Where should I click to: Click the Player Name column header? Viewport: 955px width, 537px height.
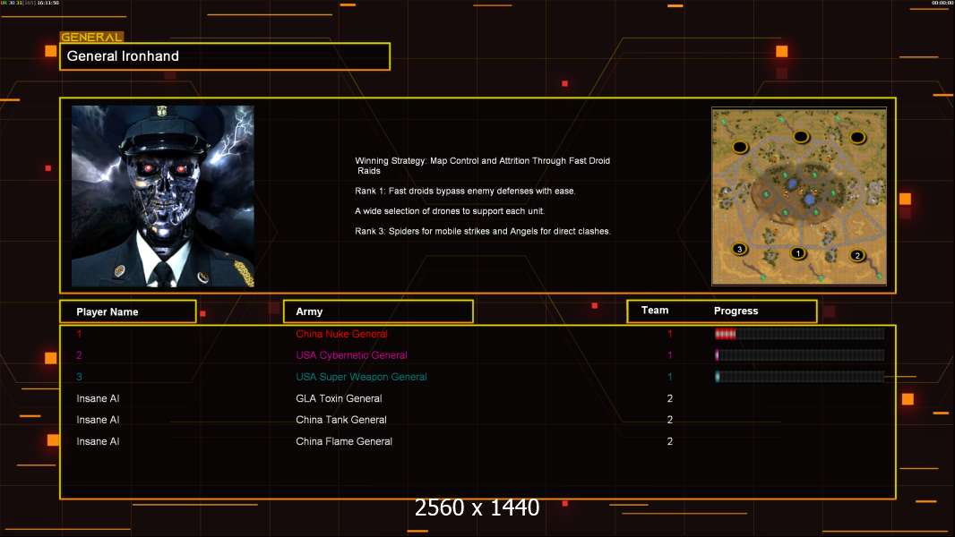128,311
